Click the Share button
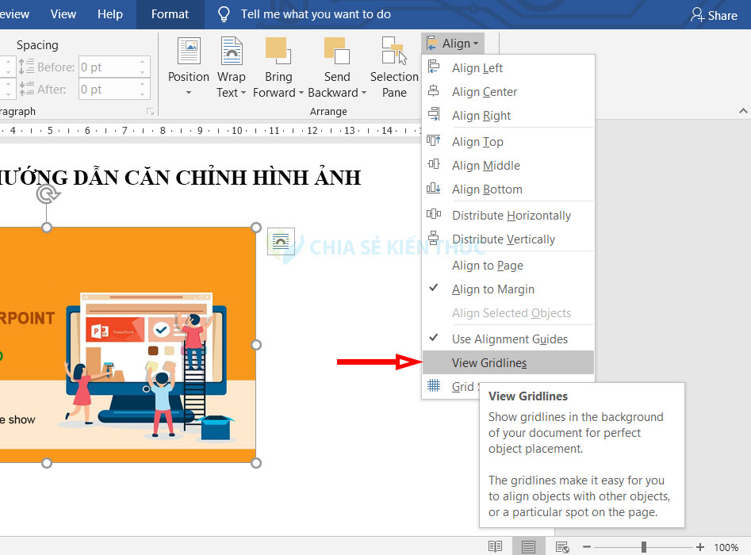Image resolution: width=751 pixels, height=555 pixels. (x=713, y=14)
